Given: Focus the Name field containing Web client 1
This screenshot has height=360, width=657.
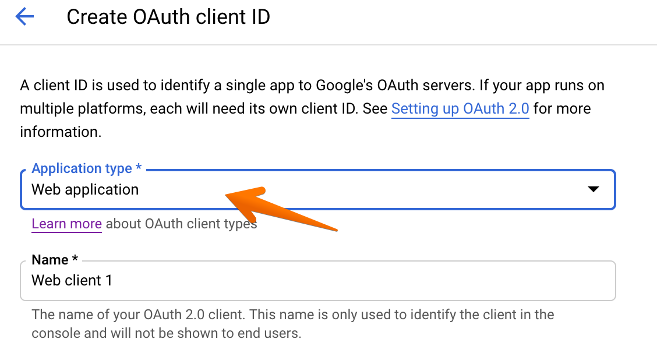Looking at the screenshot, I should pyautogui.click(x=317, y=280).
